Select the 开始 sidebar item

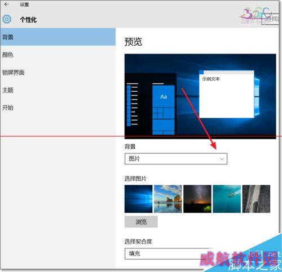58,108
